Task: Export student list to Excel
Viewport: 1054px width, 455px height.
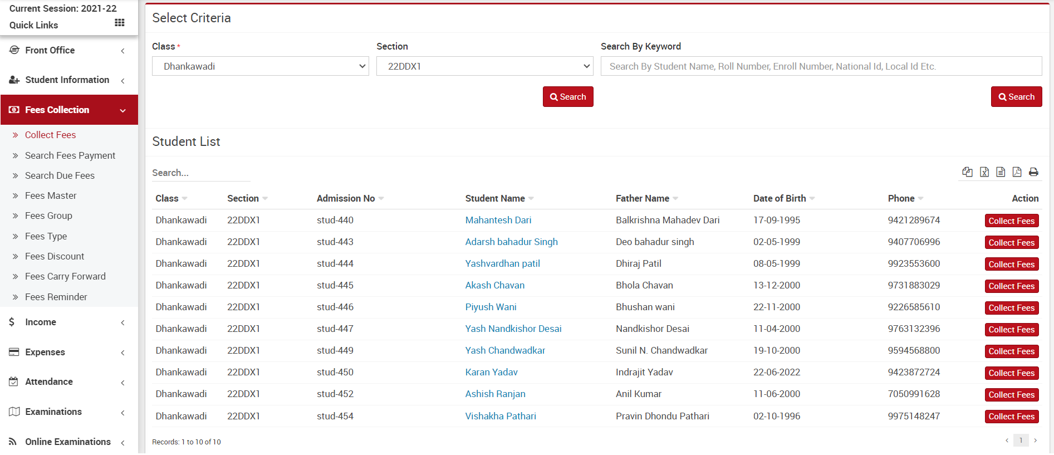Action: point(984,172)
